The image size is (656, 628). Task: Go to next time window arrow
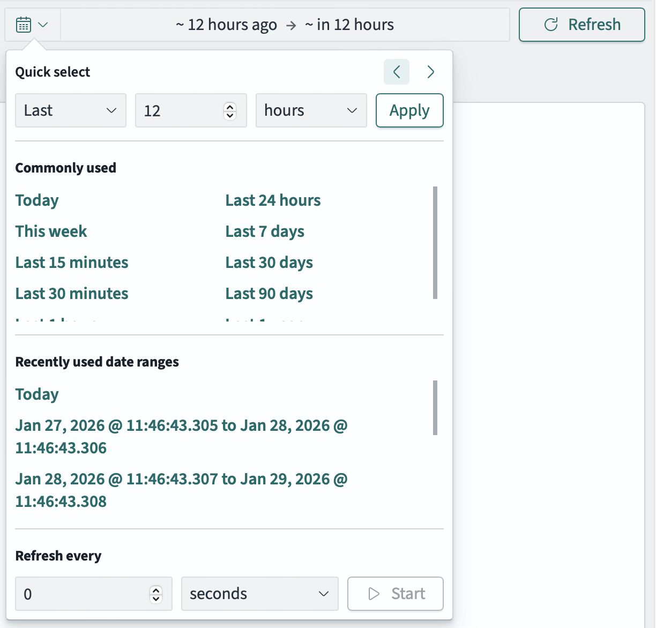click(430, 72)
